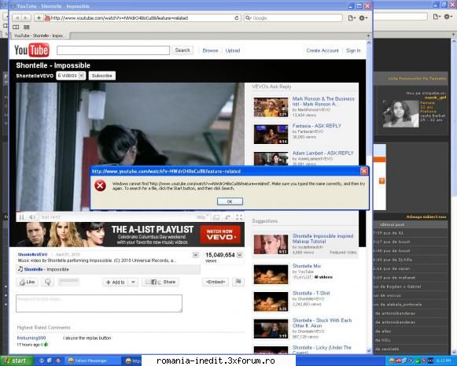Click the Sign In link

pyautogui.click(x=353, y=50)
